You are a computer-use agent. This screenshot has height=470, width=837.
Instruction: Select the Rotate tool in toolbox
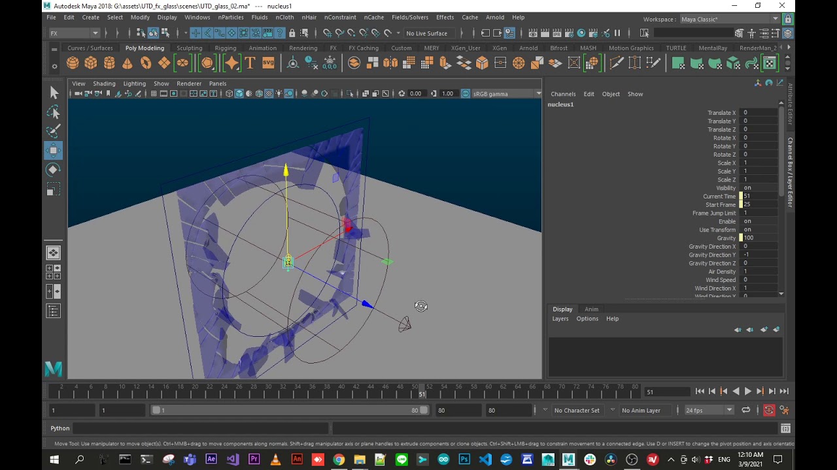tap(54, 170)
